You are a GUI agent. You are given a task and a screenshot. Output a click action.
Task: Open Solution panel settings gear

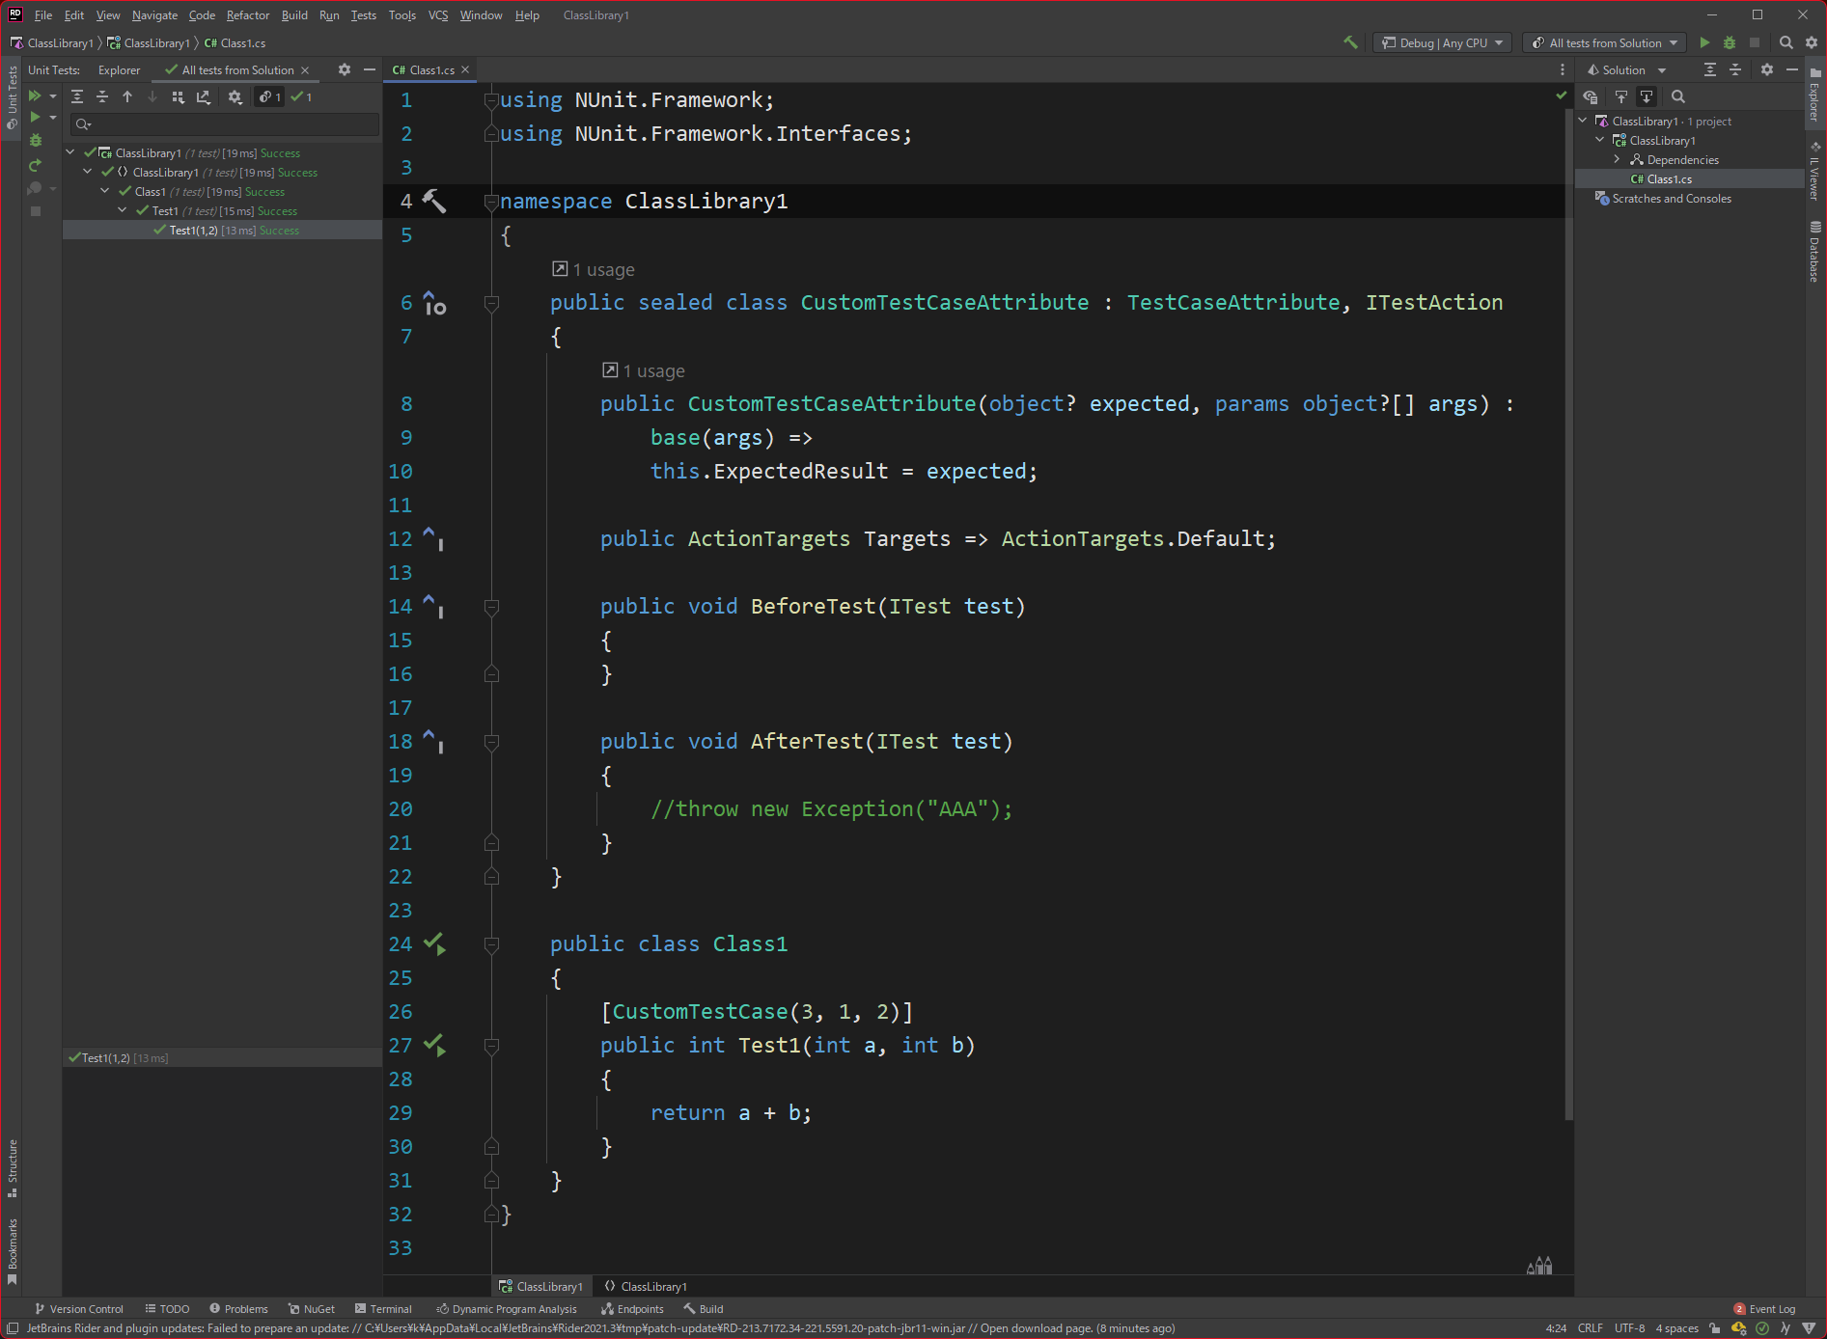1767,69
